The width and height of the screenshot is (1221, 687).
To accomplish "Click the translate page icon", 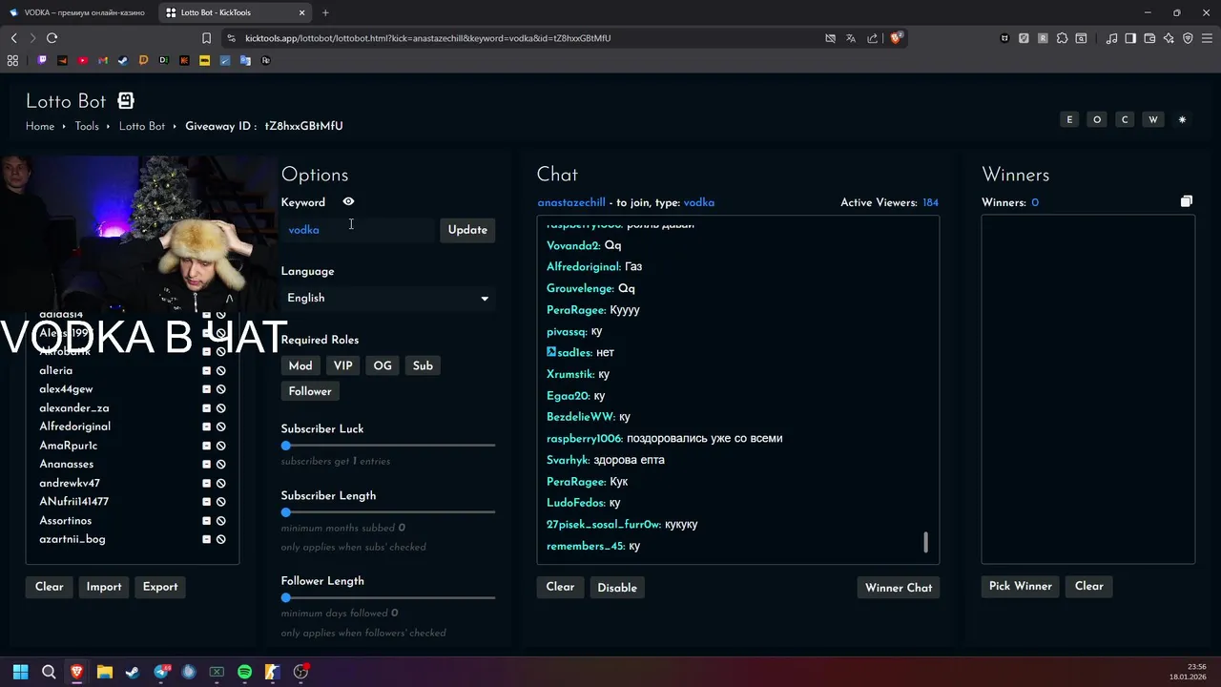I will point(851,38).
